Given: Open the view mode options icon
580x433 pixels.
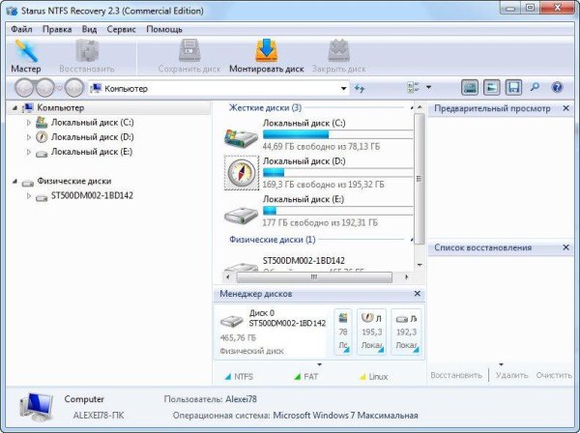Looking at the screenshot, I should (413, 88).
